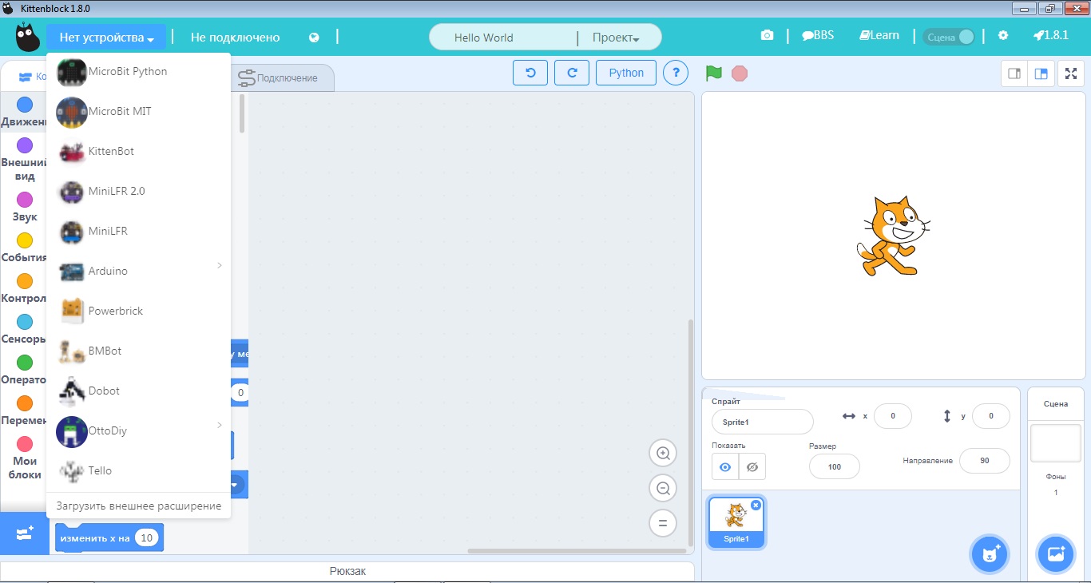Add a new sprite with cat button
This screenshot has height=583, width=1091.
990,554
